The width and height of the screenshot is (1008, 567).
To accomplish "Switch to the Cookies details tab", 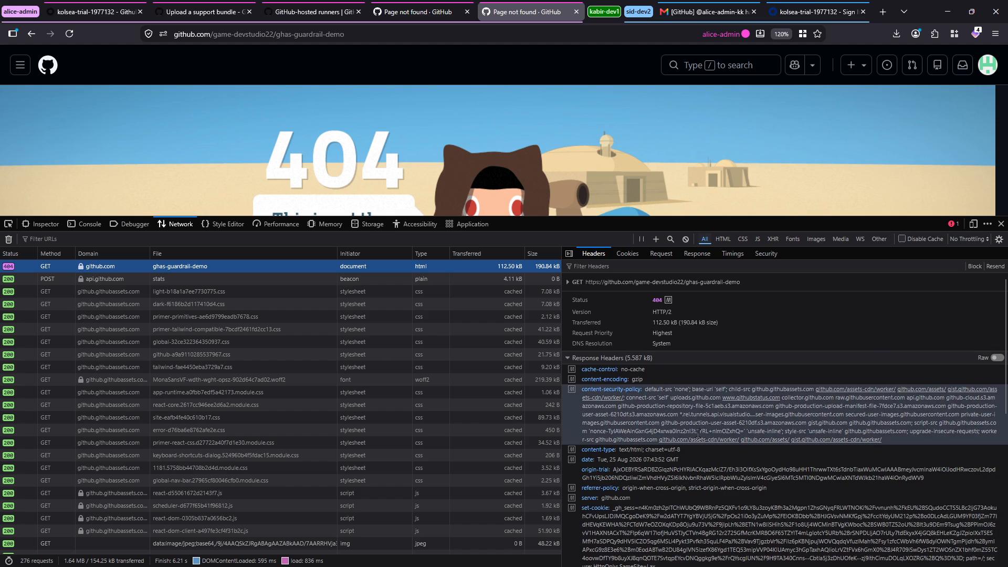I will click(x=627, y=254).
